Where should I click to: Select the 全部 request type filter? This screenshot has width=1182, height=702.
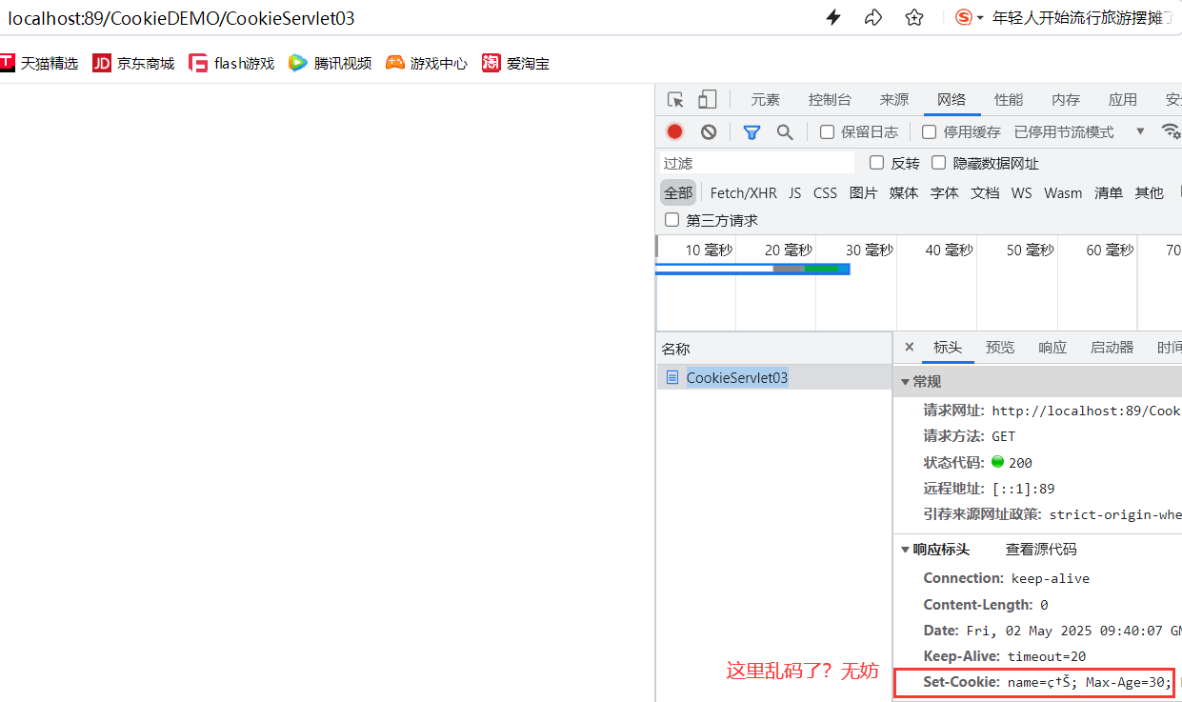tap(678, 192)
